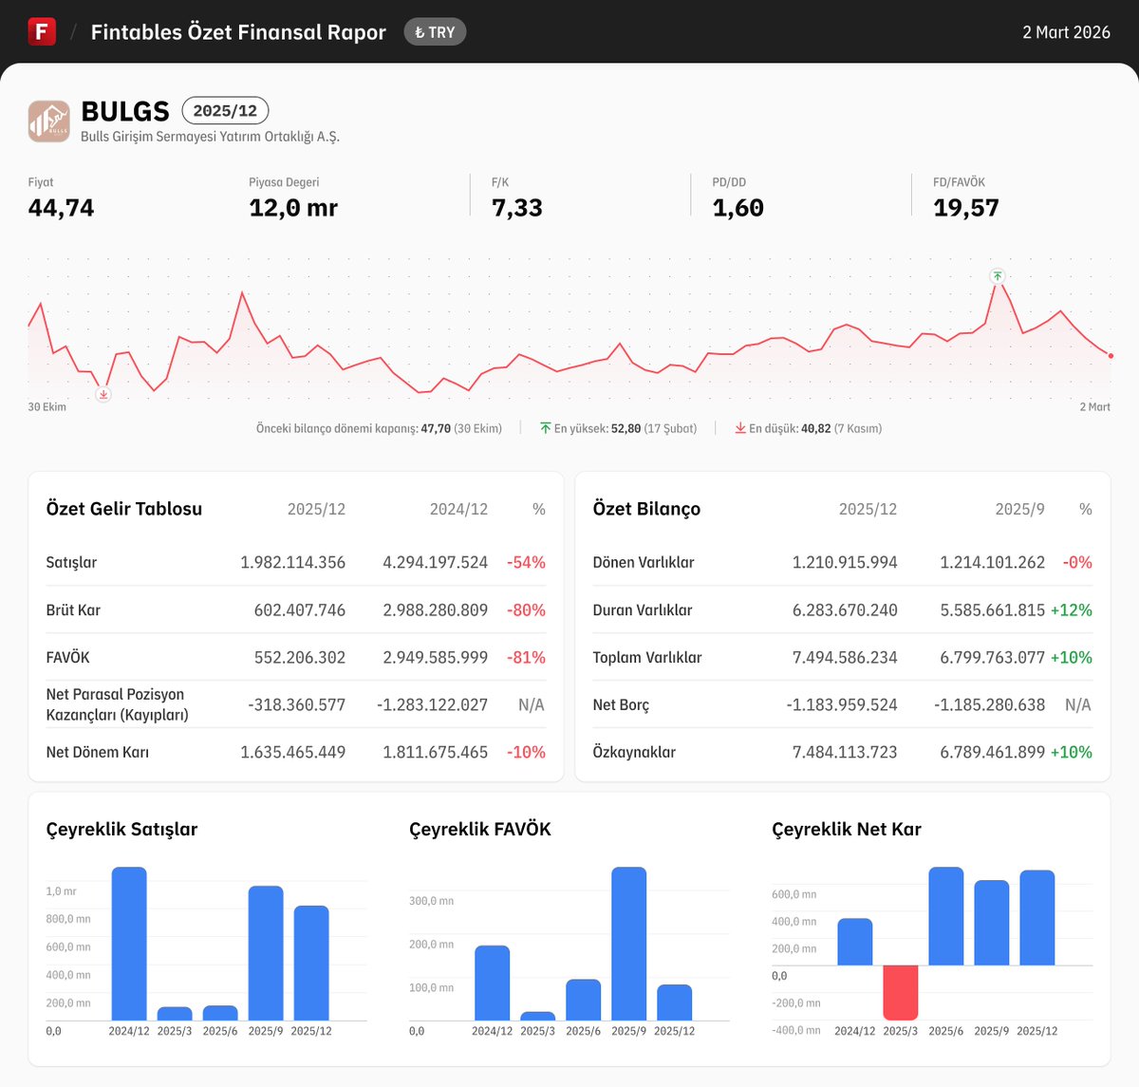Click the price endpoint dot on the chart
The image size is (1139, 1087).
(x=1111, y=354)
